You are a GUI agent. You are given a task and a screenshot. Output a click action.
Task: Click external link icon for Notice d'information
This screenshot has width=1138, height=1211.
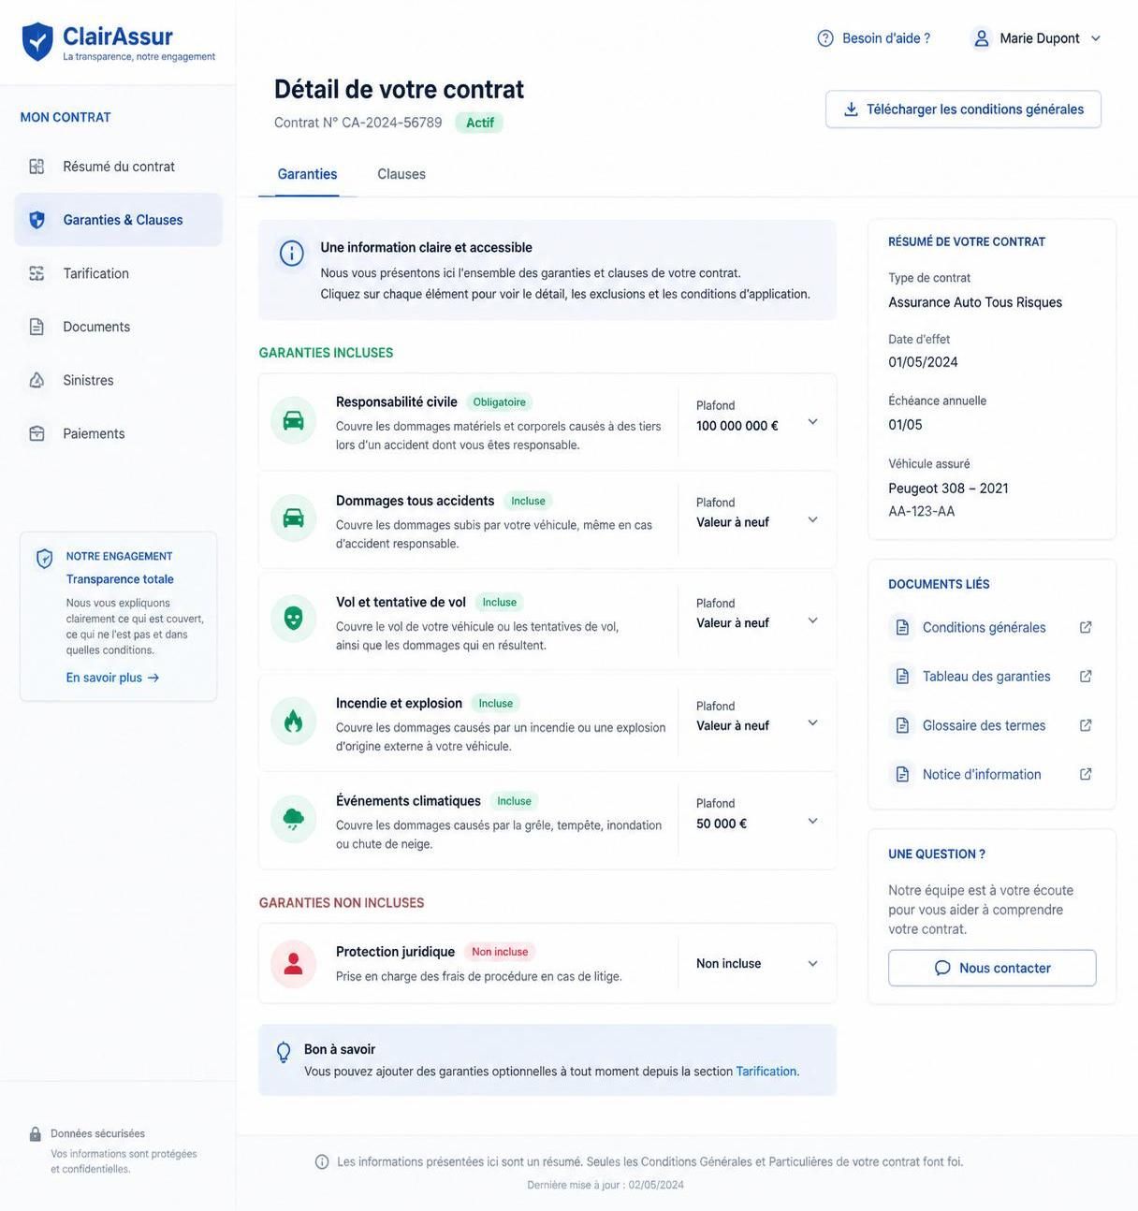1086,774
